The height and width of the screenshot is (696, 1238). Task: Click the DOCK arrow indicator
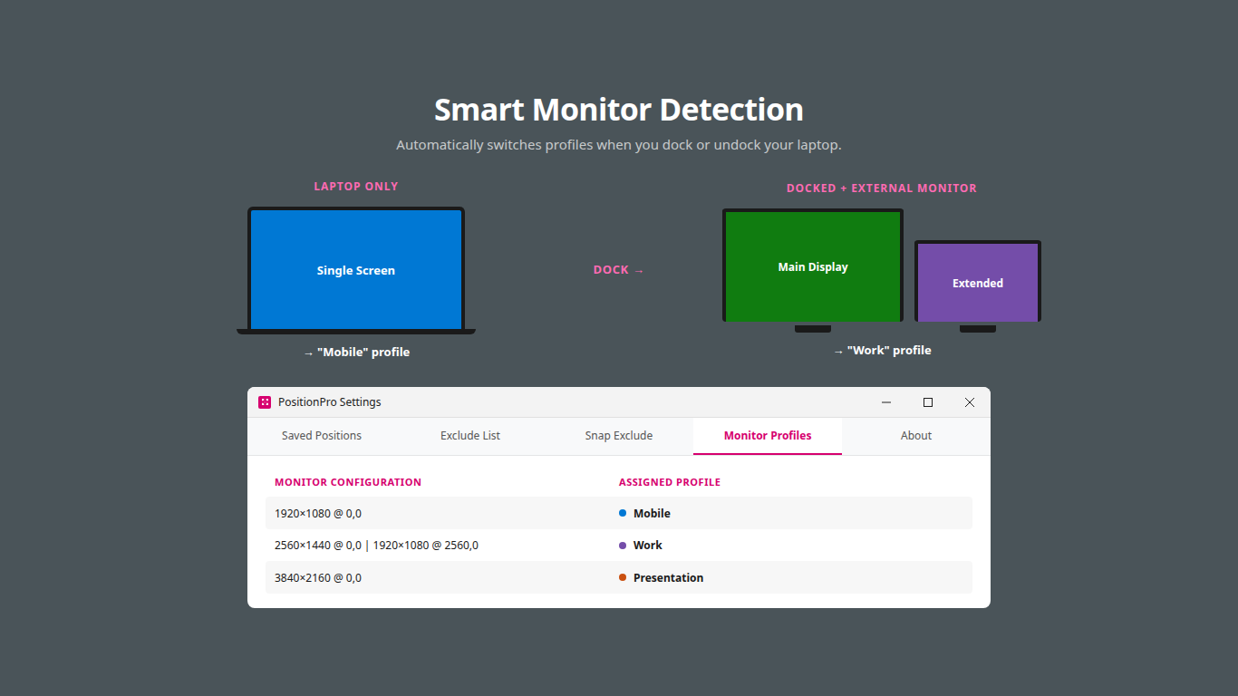click(x=618, y=269)
